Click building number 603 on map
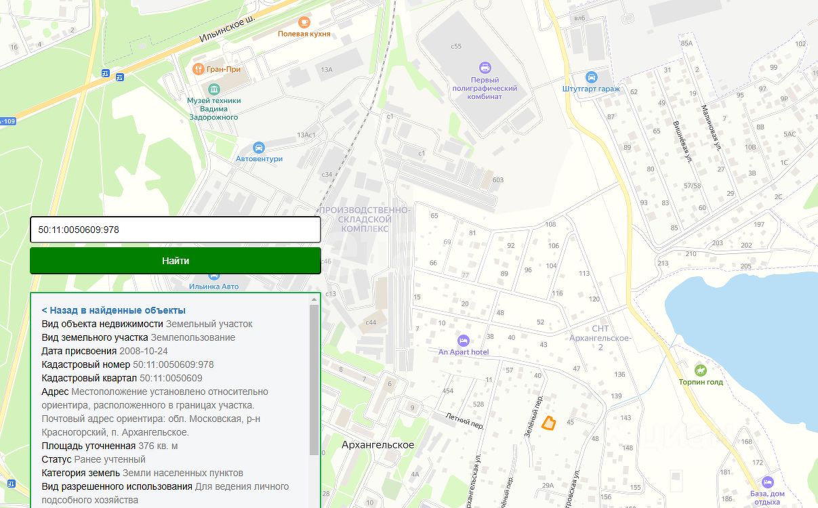This screenshot has width=818, height=508. [498, 179]
